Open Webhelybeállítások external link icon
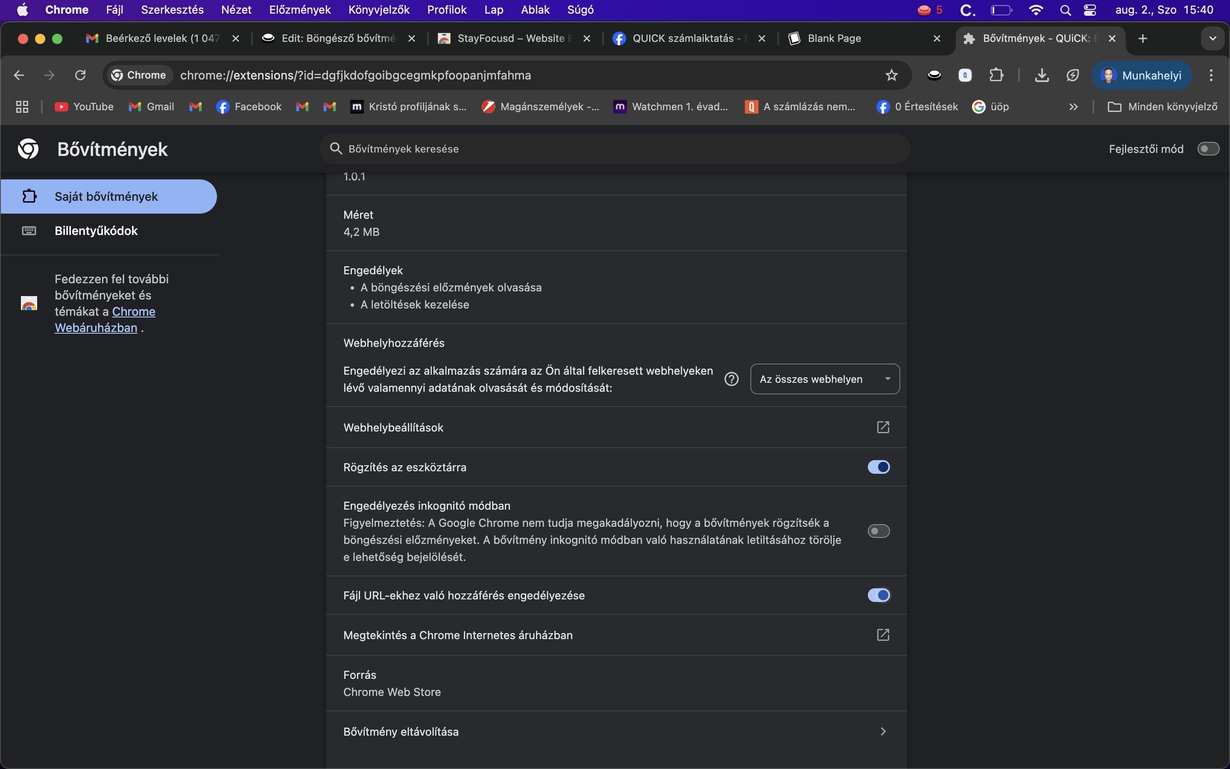Viewport: 1230px width, 769px height. pos(883,427)
